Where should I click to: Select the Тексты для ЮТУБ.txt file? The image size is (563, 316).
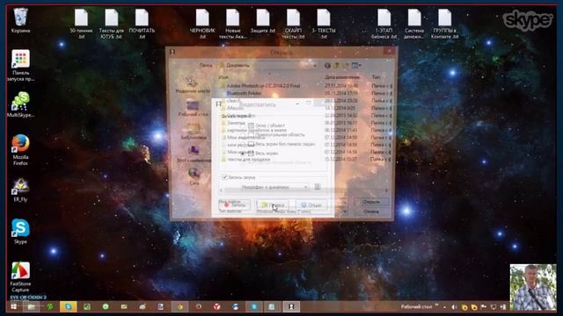tap(112, 24)
